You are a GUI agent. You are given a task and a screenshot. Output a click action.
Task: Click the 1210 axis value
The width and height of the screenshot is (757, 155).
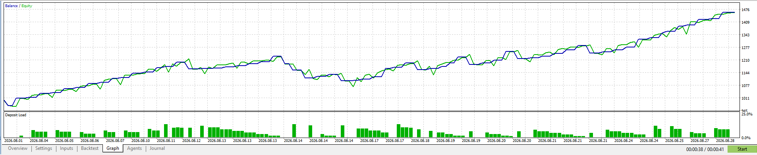click(x=745, y=60)
